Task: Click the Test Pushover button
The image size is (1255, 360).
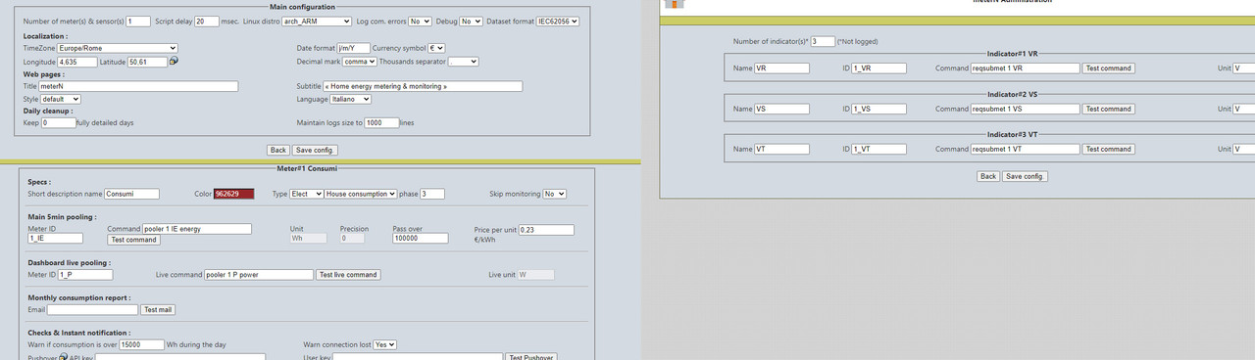Action: click(x=531, y=357)
